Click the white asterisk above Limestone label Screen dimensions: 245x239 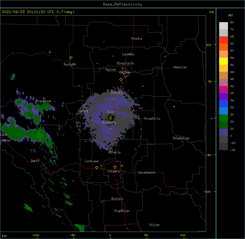point(44,98)
